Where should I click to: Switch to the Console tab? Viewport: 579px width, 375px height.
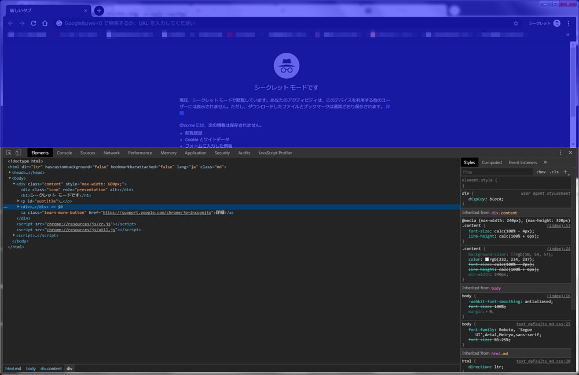64,153
